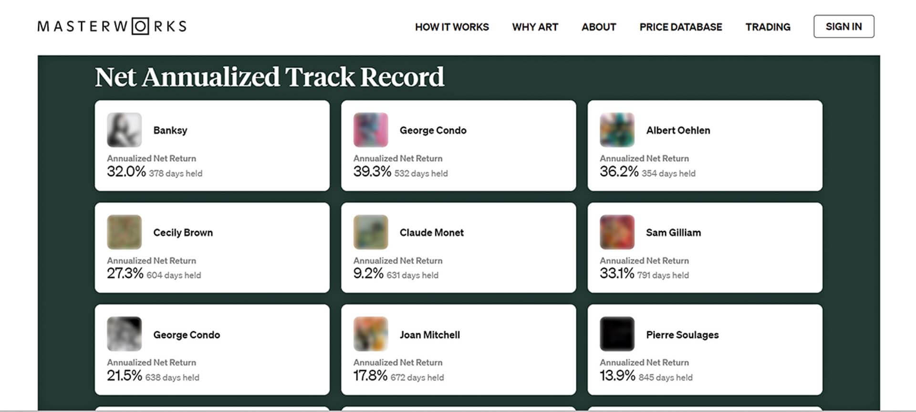This screenshot has height=412, width=916.
Task: Click the Claude Monet artist name
Action: tap(431, 232)
